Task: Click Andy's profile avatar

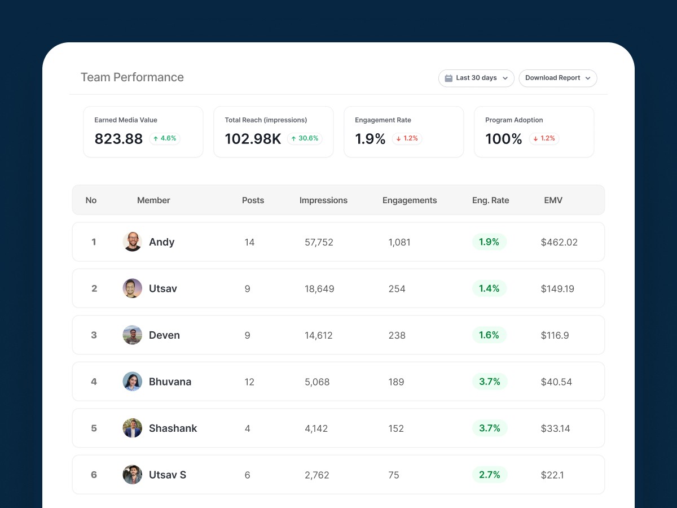Action: (132, 242)
